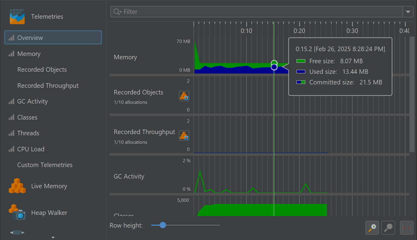Viewport: 417px width, 240px height.
Task: Click the vertical scrollbar of the telemetry list
Action: [412, 94]
